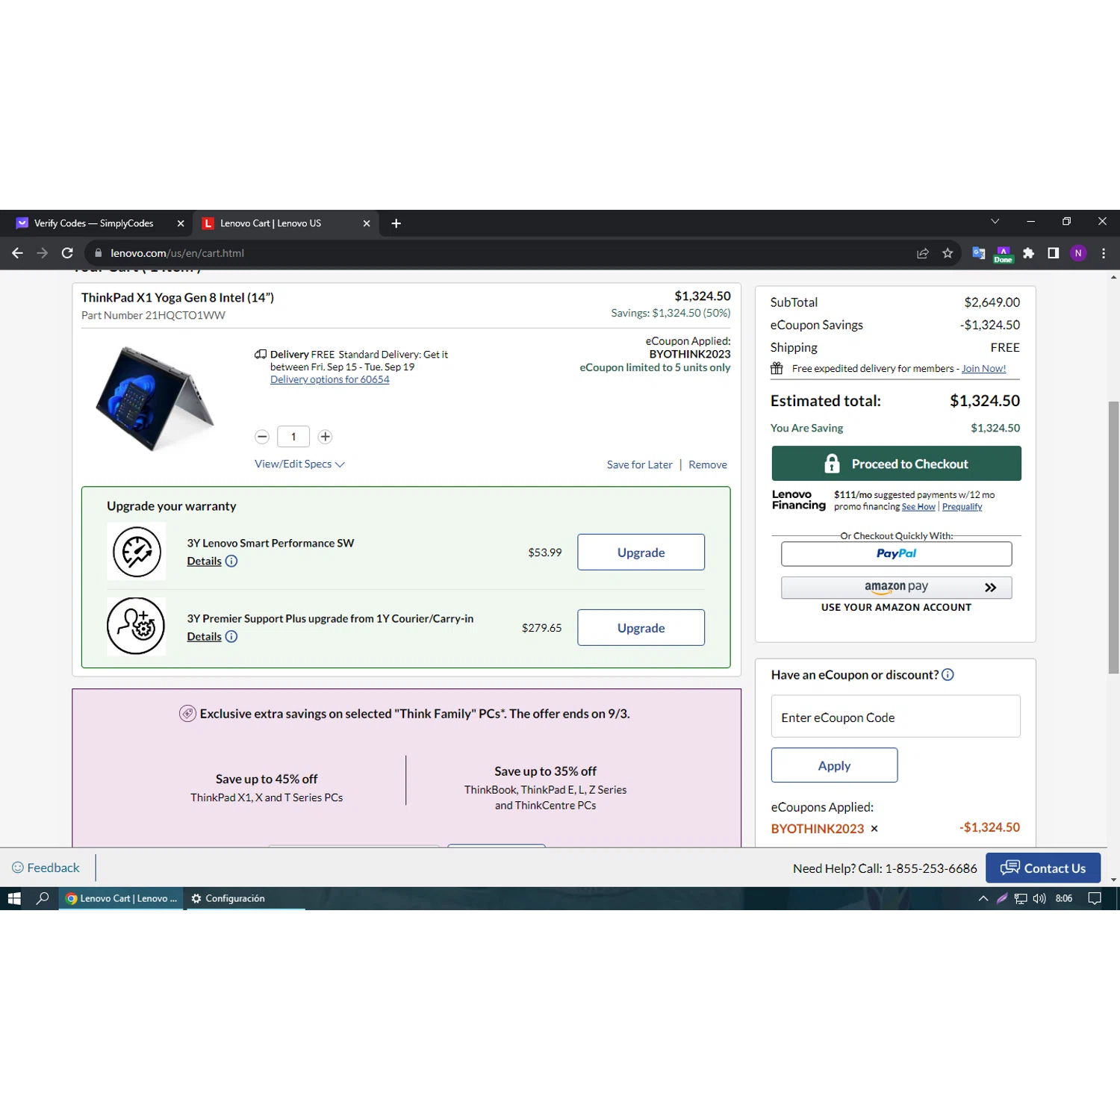This screenshot has height=1120, width=1120.
Task: Open the Google Translate extension icon
Action: pos(978,253)
